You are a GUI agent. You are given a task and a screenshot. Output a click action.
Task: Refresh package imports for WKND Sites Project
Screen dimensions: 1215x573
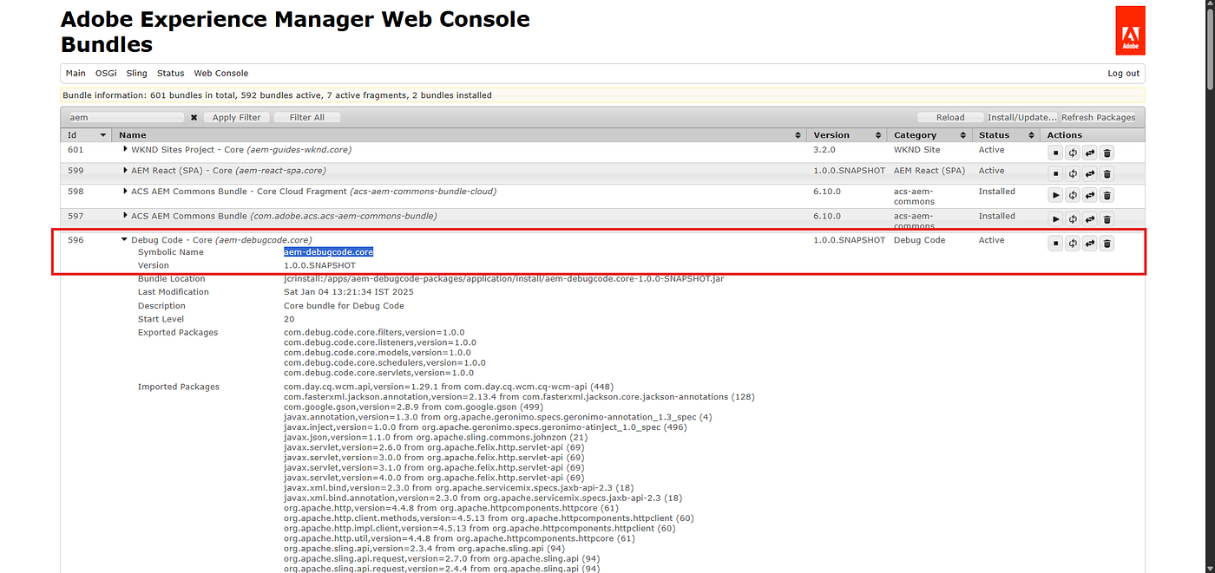[1073, 153]
